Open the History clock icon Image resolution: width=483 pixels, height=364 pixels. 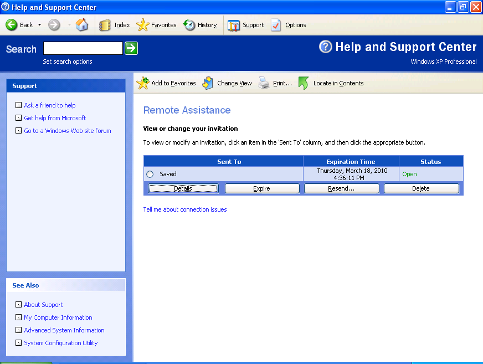pyautogui.click(x=189, y=25)
